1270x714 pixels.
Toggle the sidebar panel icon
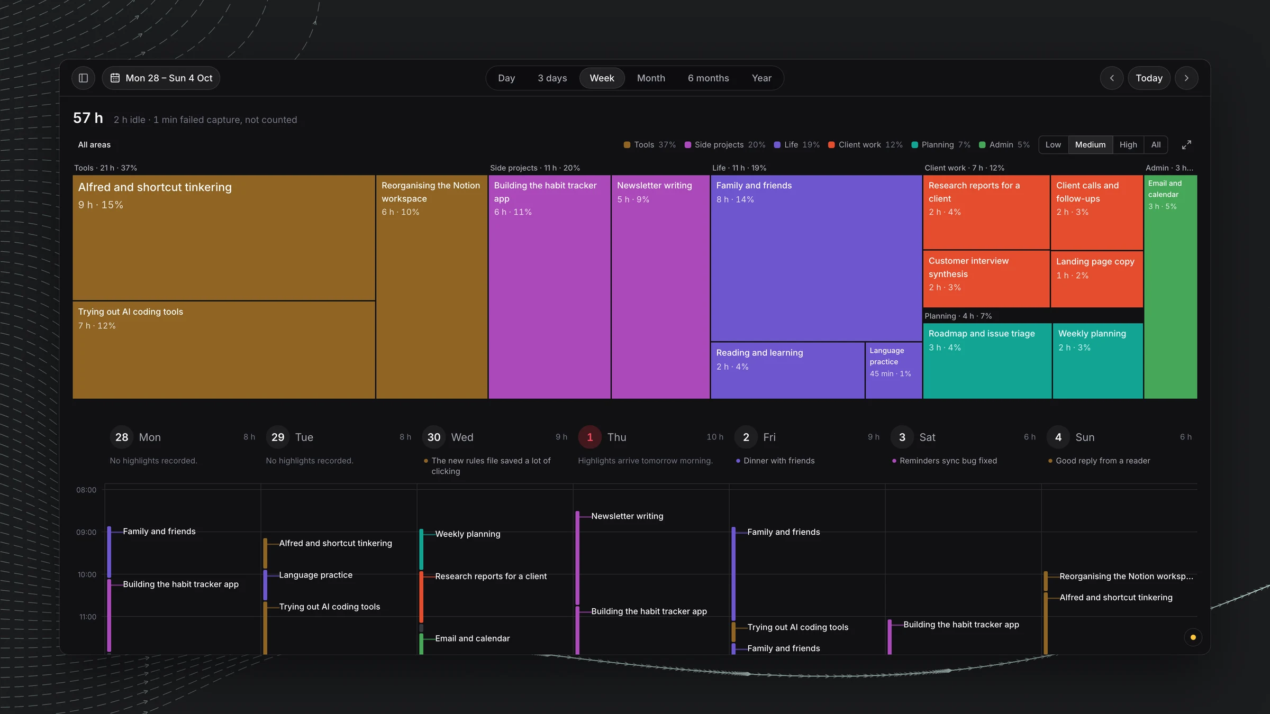83,78
